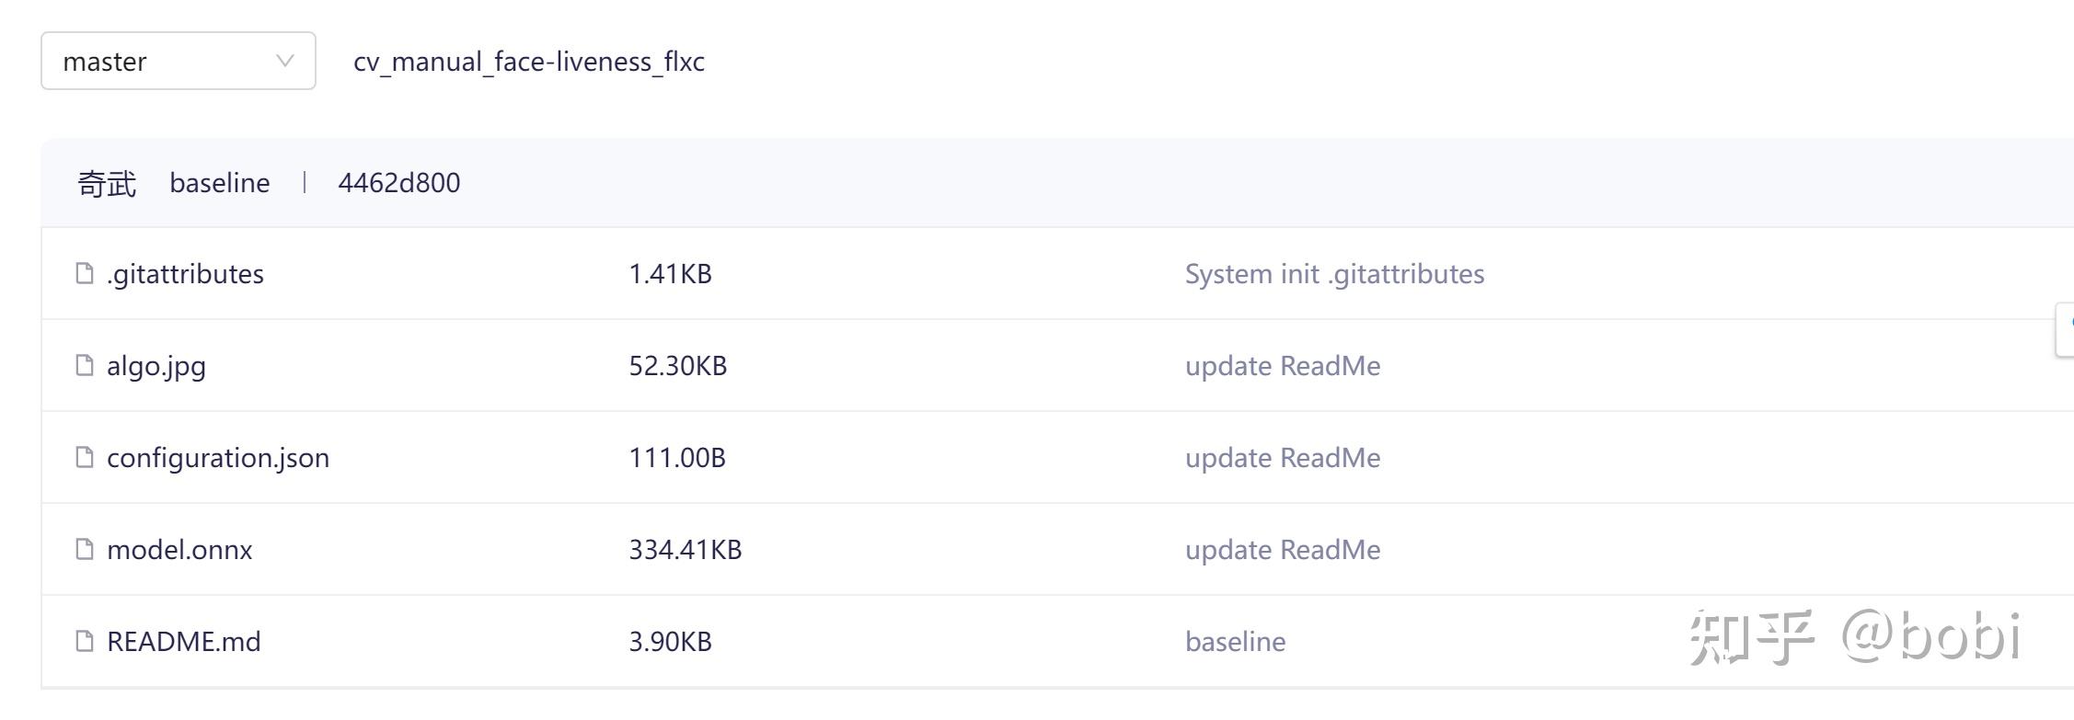Open the configuration.json file
This screenshot has height=720, width=2074.
(218, 458)
